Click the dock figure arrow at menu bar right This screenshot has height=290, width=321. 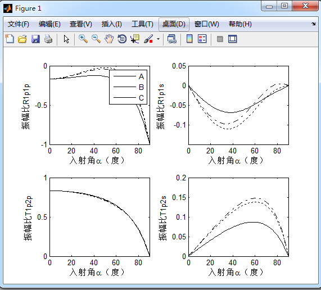(314, 24)
